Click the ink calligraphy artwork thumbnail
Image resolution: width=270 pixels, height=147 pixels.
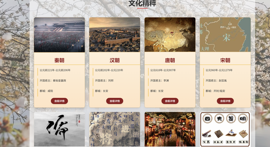59,129
